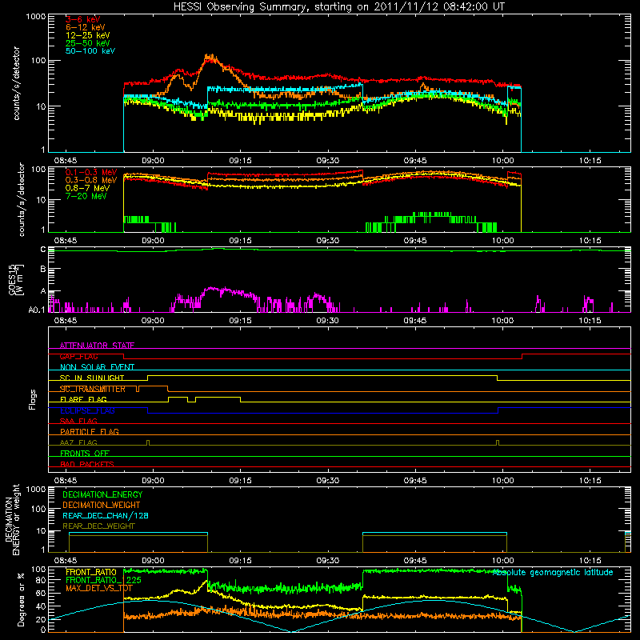The height and width of the screenshot is (640, 640).
Task: Click the NON_SOLAR_EVENT flag label
Action: tap(97, 367)
